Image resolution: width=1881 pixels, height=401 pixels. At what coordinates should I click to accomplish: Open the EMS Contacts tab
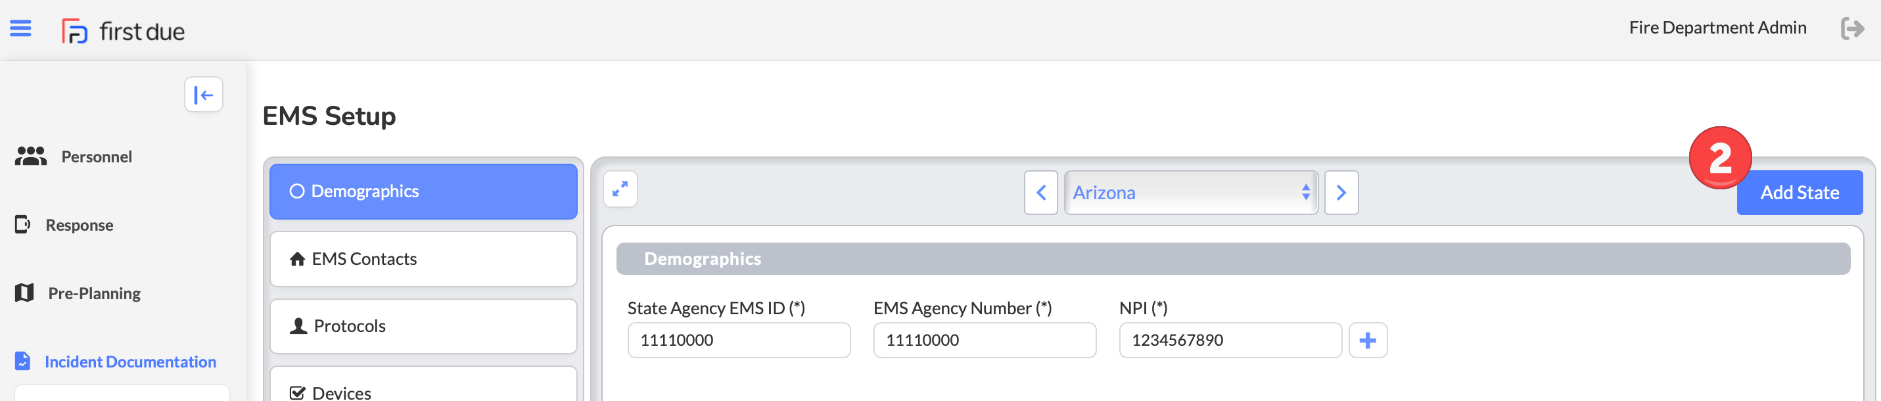(x=423, y=259)
